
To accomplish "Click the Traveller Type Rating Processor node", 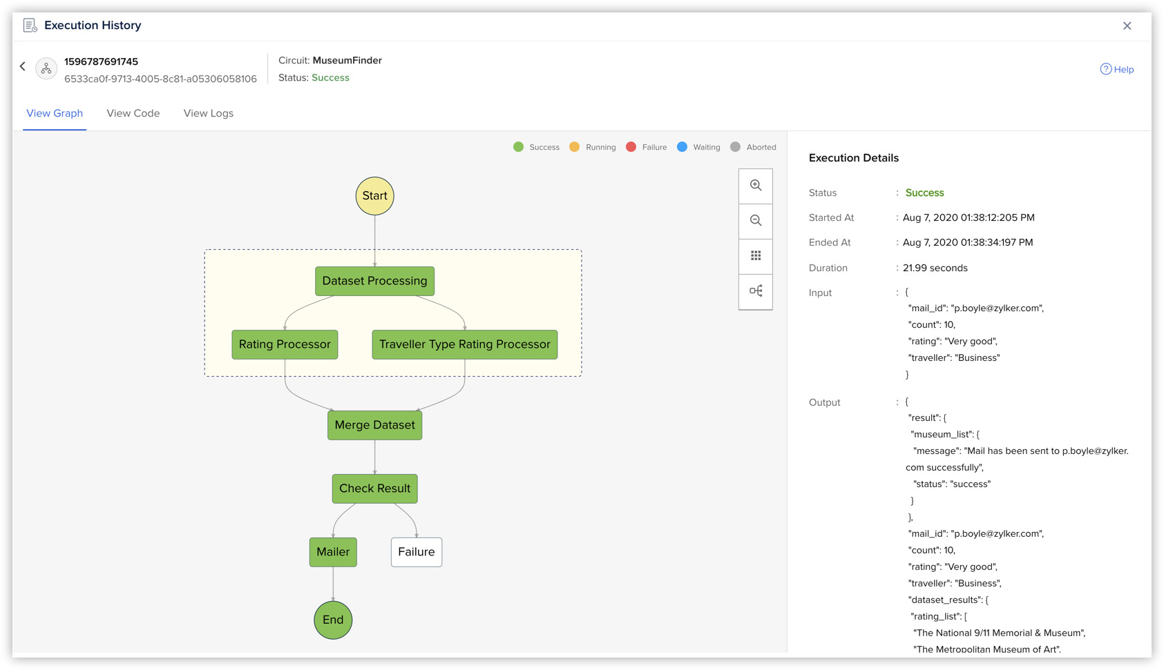I will [464, 344].
